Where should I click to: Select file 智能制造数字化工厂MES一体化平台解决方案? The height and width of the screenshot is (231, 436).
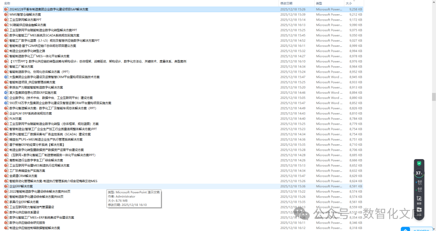pos(39,56)
